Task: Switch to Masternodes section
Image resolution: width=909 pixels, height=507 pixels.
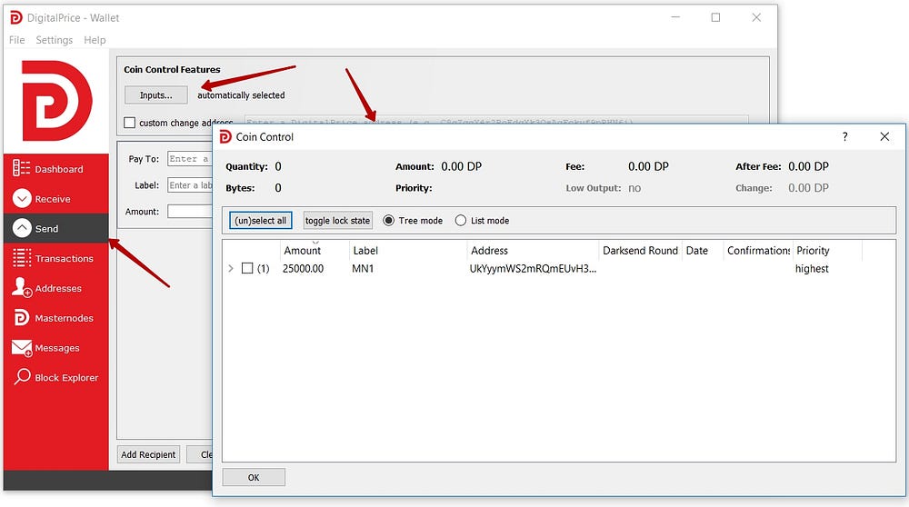Action: [x=55, y=317]
